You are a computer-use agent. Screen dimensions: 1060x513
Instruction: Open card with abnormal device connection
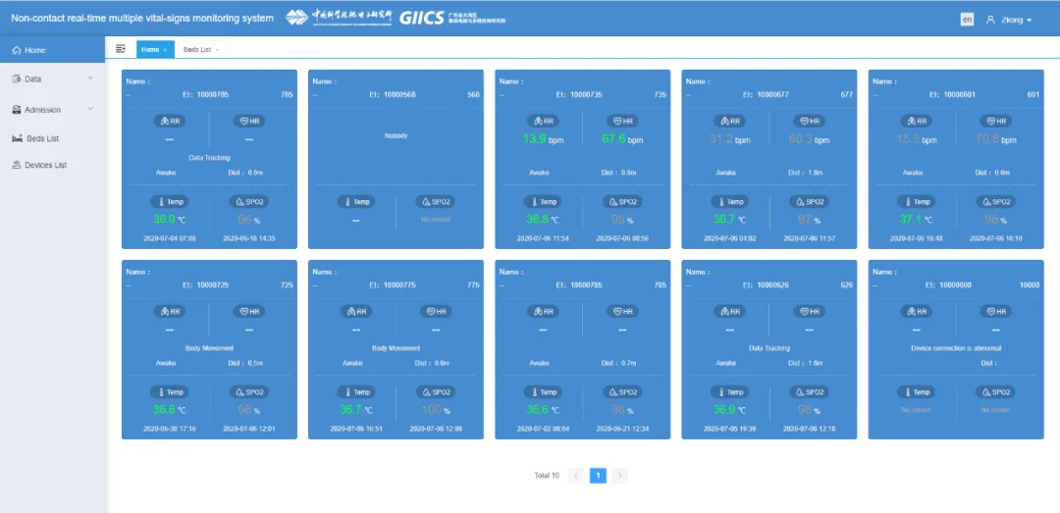click(x=956, y=349)
